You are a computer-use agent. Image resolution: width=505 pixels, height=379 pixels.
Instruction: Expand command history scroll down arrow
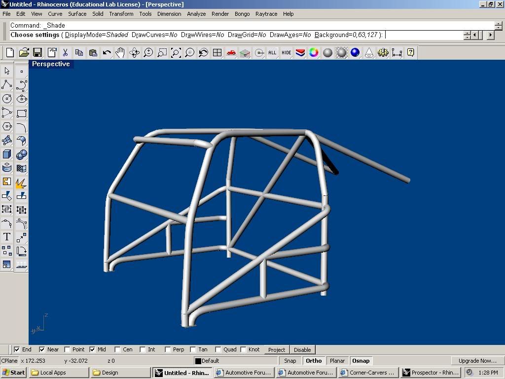click(x=498, y=28)
